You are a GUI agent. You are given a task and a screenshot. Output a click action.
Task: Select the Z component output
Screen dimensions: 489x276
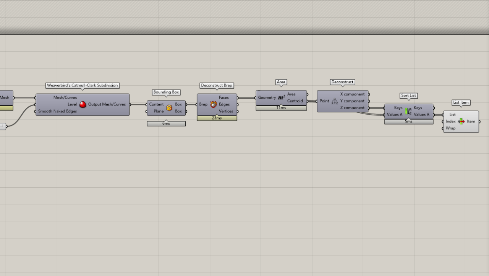tap(352, 108)
